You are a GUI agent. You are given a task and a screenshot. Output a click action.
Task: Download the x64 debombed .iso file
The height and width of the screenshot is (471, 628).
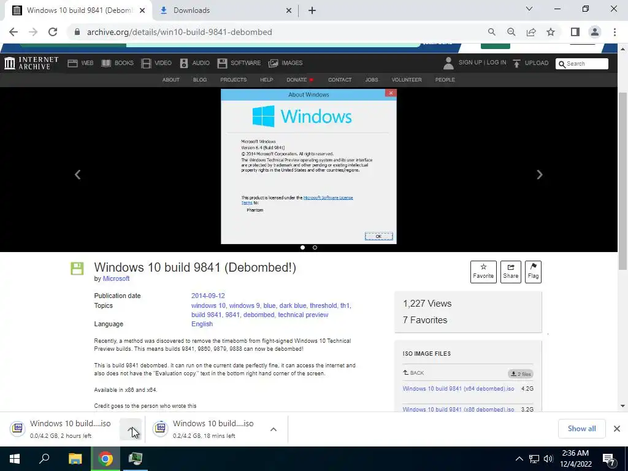pos(458,388)
